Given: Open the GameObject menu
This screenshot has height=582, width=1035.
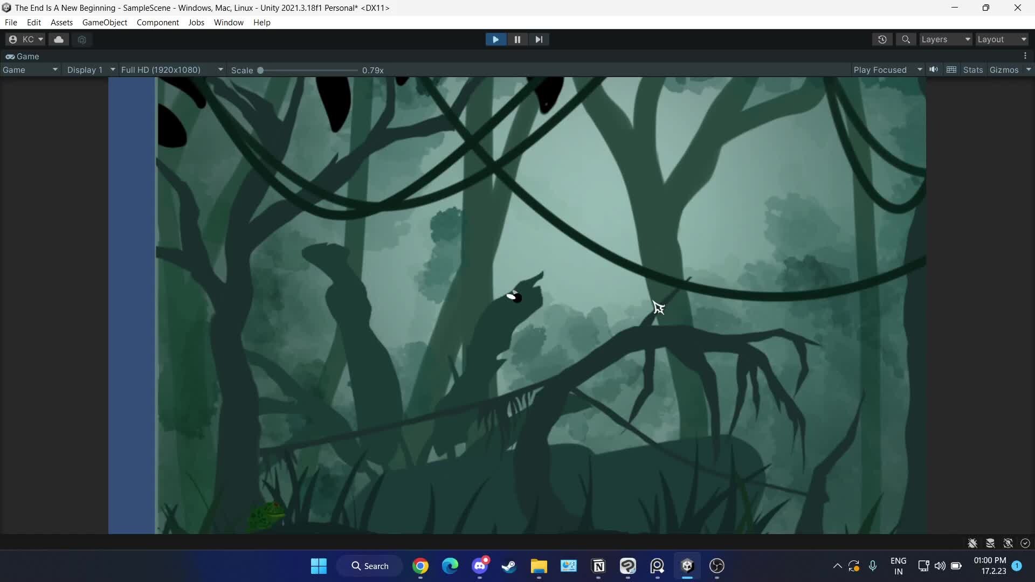Looking at the screenshot, I should 104,22.
